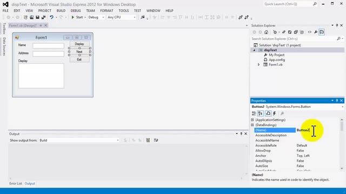This screenshot has width=346, height=194.
Task: Pin the Output panel
Action: coord(241,134)
